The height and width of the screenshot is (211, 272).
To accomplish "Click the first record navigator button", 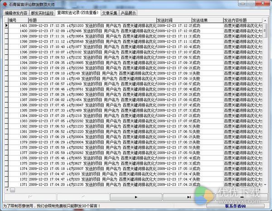I will click(30, 197).
